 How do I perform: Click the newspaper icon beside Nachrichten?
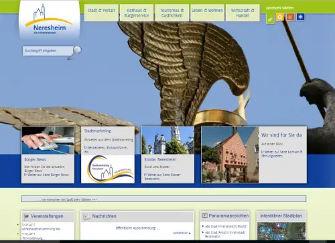point(86,216)
